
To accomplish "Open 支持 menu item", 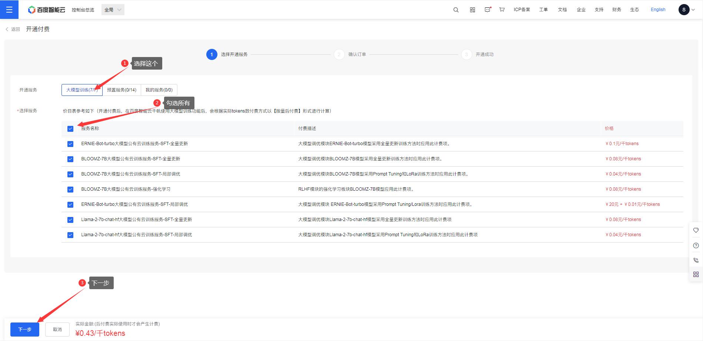I will pos(599,10).
